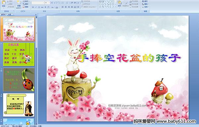This screenshot has width=199, height=127.
Task: Toggle Underline formatting in the font group
Action: coord(39,7)
